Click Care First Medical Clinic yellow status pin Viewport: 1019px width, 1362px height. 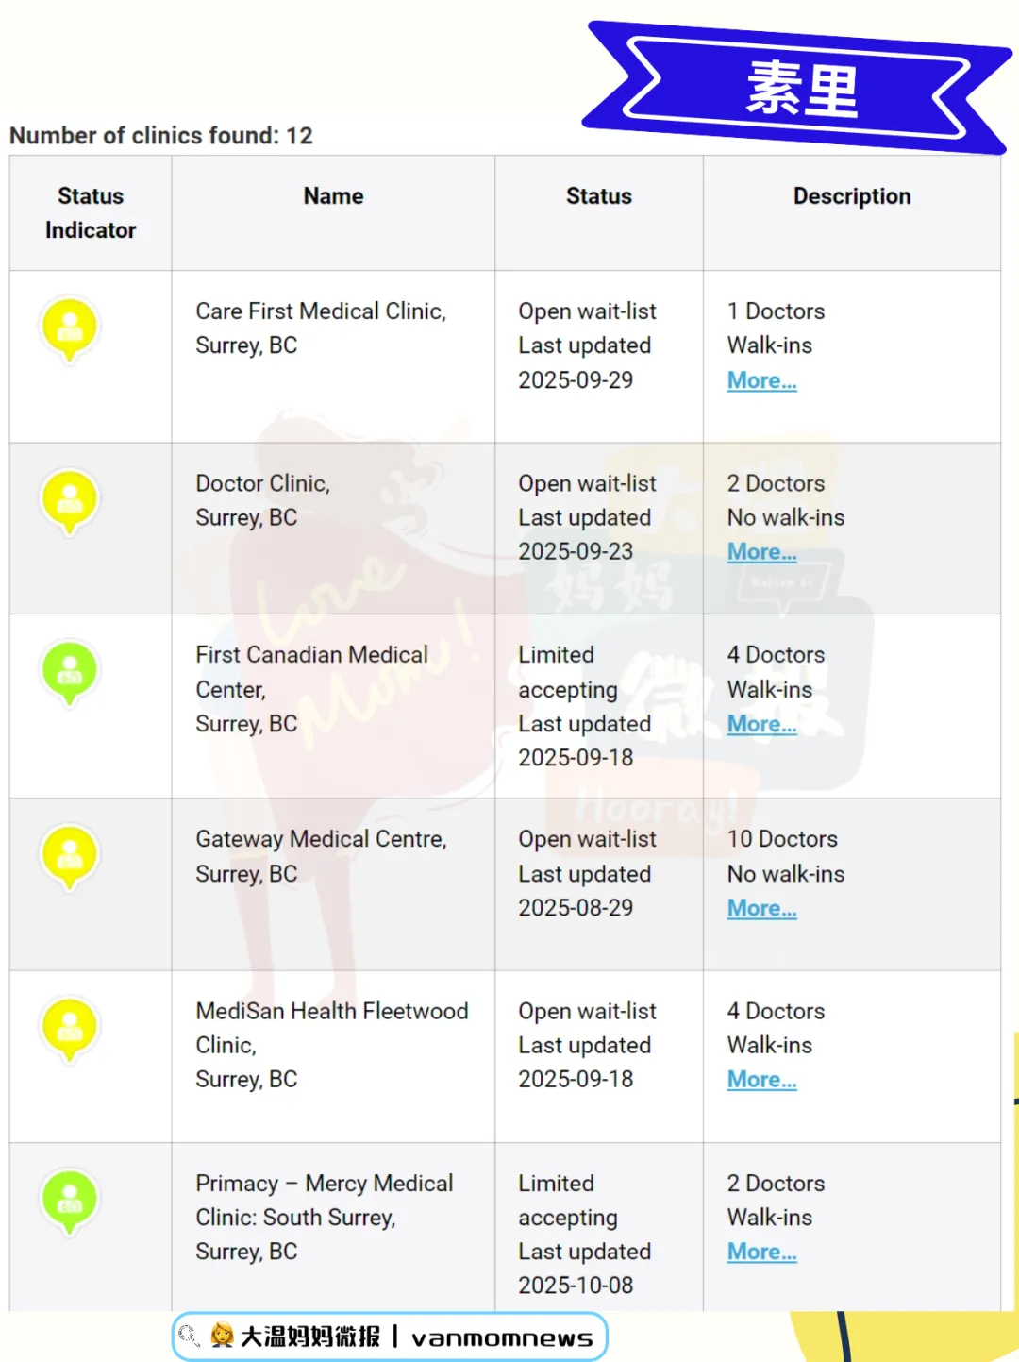70,328
